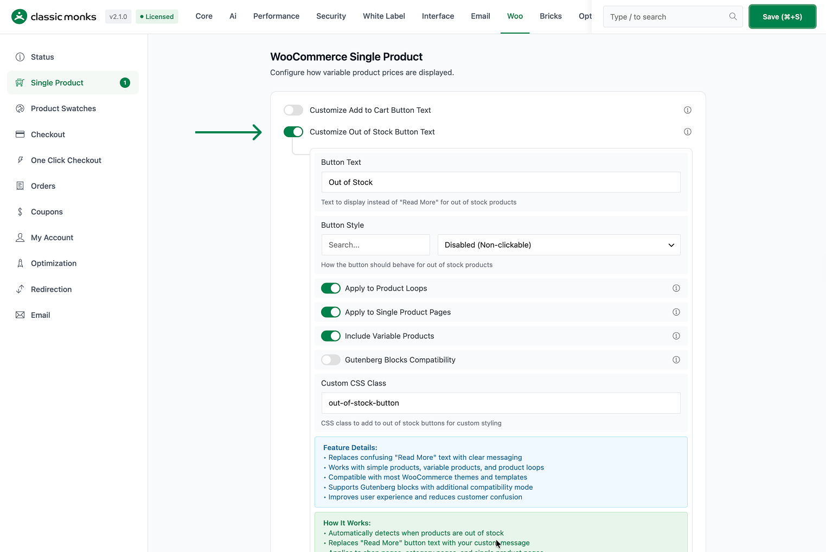
Task: Click the Checkout card icon
Action: 20,134
